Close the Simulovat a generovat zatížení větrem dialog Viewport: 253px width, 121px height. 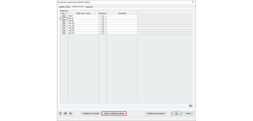click(x=193, y=2)
